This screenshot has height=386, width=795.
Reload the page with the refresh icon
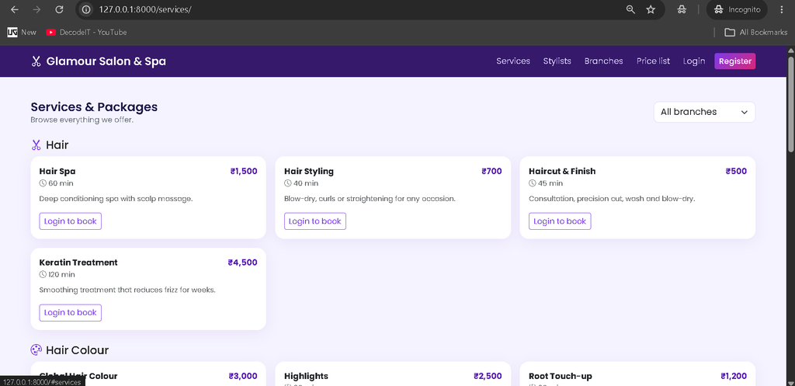coord(59,9)
